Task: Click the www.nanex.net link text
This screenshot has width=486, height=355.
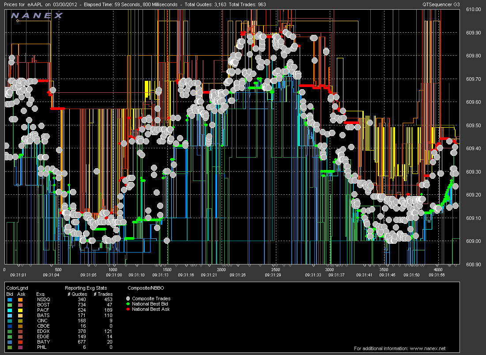Action: pos(427,348)
